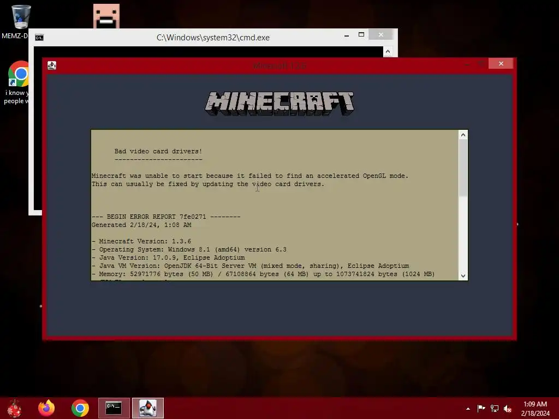Open the network tray icon
559x419 pixels.
point(495,408)
